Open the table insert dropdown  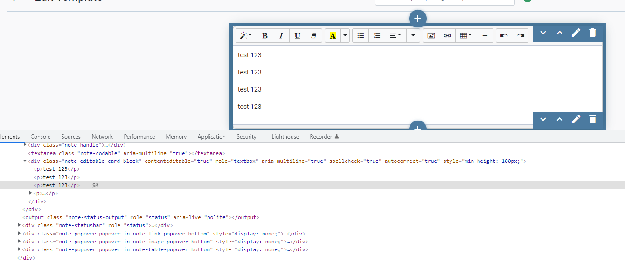pyautogui.click(x=465, y=35)
